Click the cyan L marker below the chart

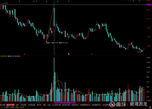pos(92,54)
